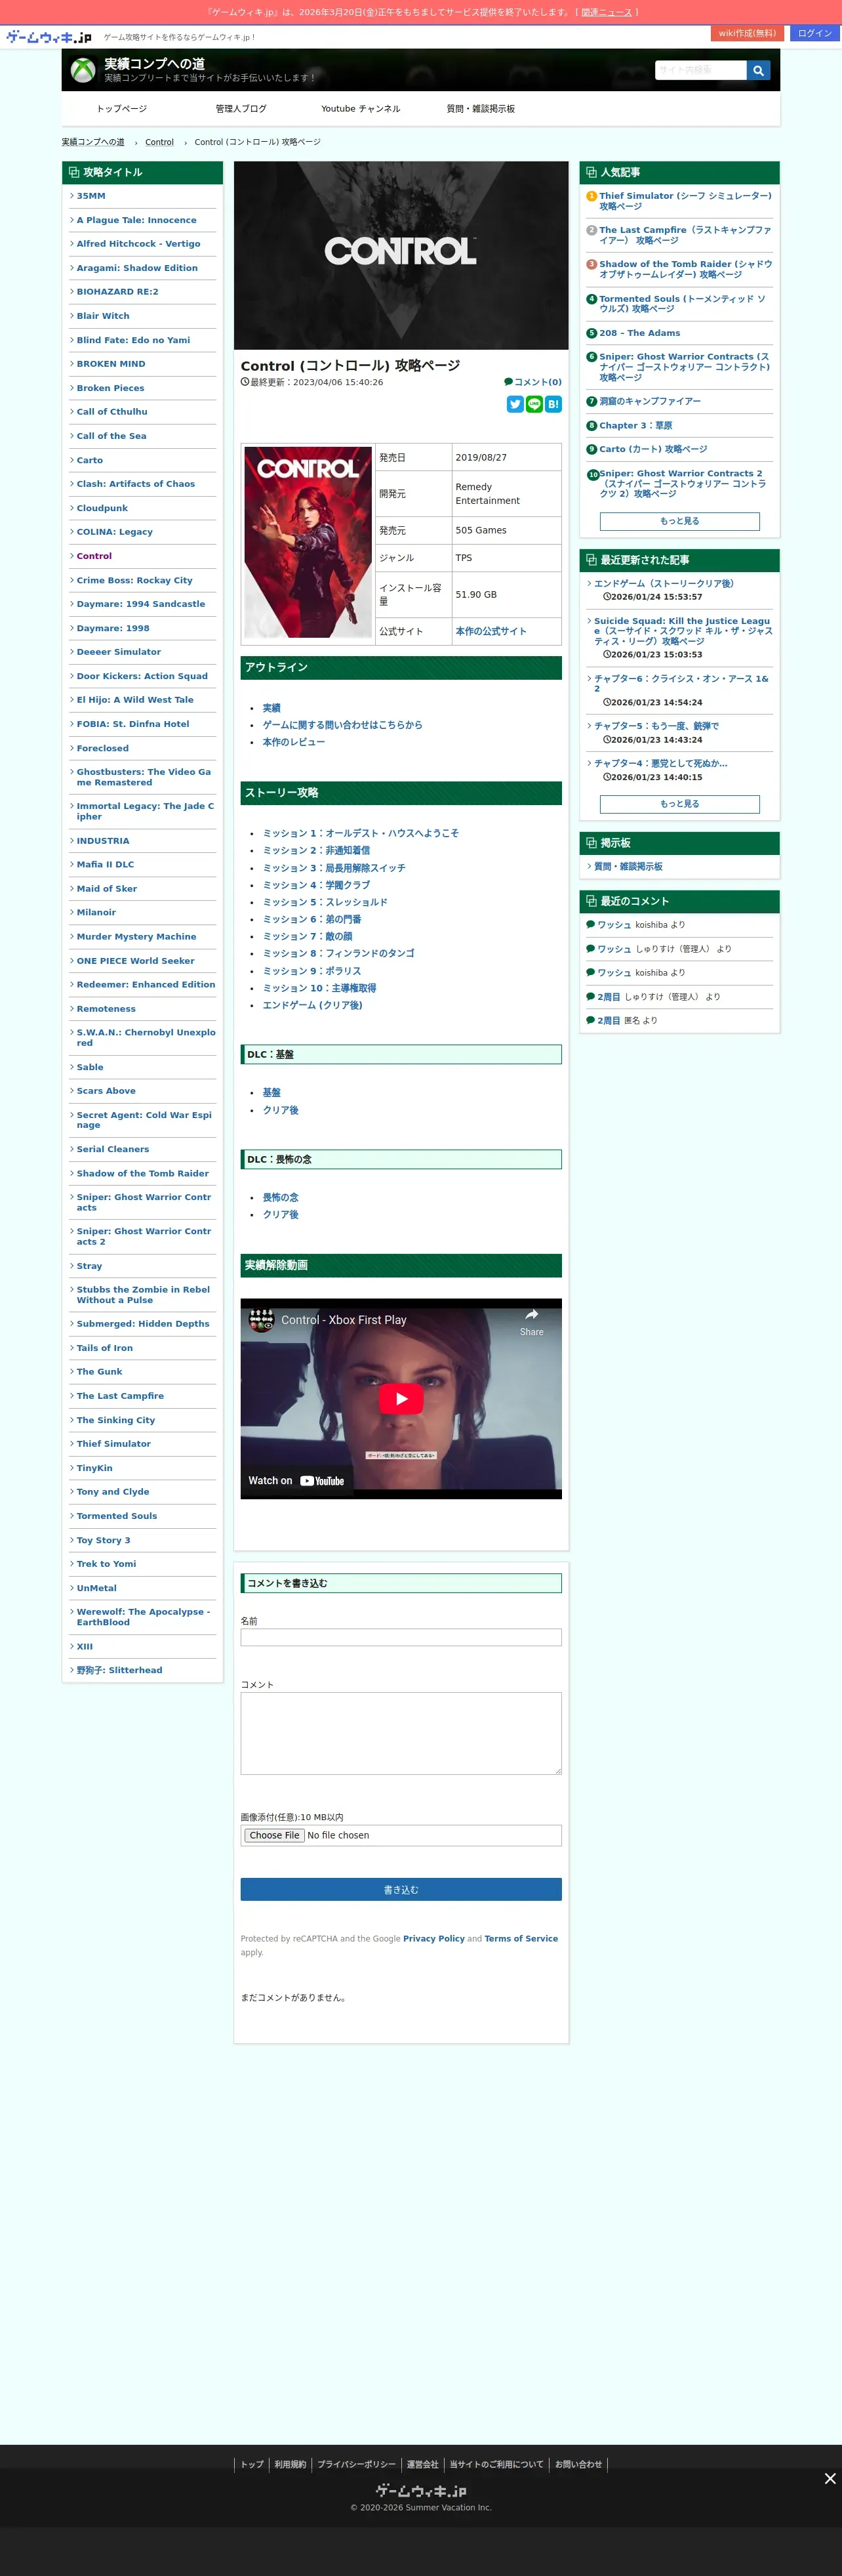Open 35MM in sidebar list
The image size is (842, 2576).
(91, 196)
